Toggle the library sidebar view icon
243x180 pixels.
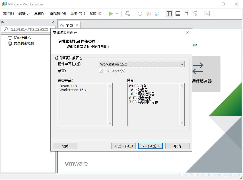(169, 14)
